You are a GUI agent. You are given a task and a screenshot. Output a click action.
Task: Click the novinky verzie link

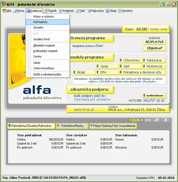[x=158, y=29]
